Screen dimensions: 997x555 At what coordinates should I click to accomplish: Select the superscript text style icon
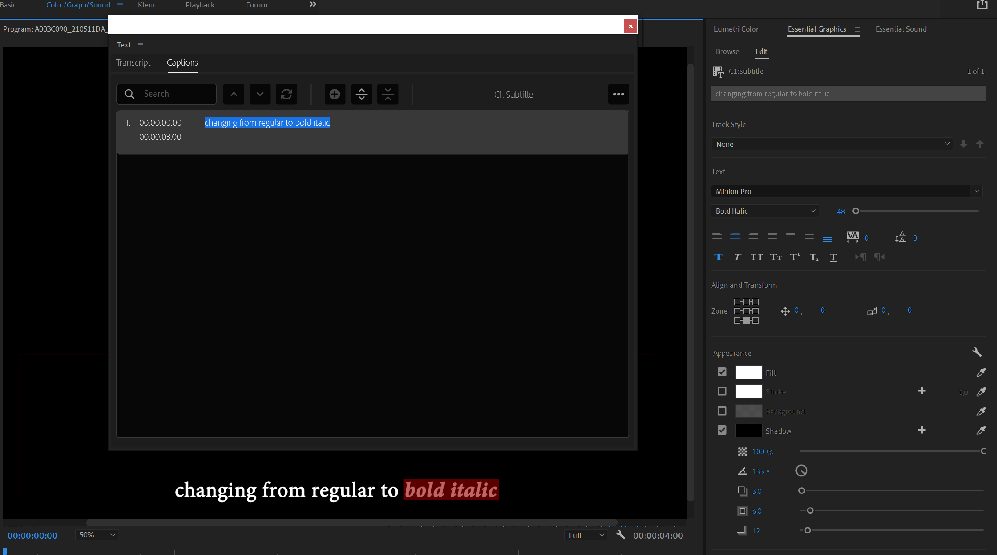coord(794,257)
